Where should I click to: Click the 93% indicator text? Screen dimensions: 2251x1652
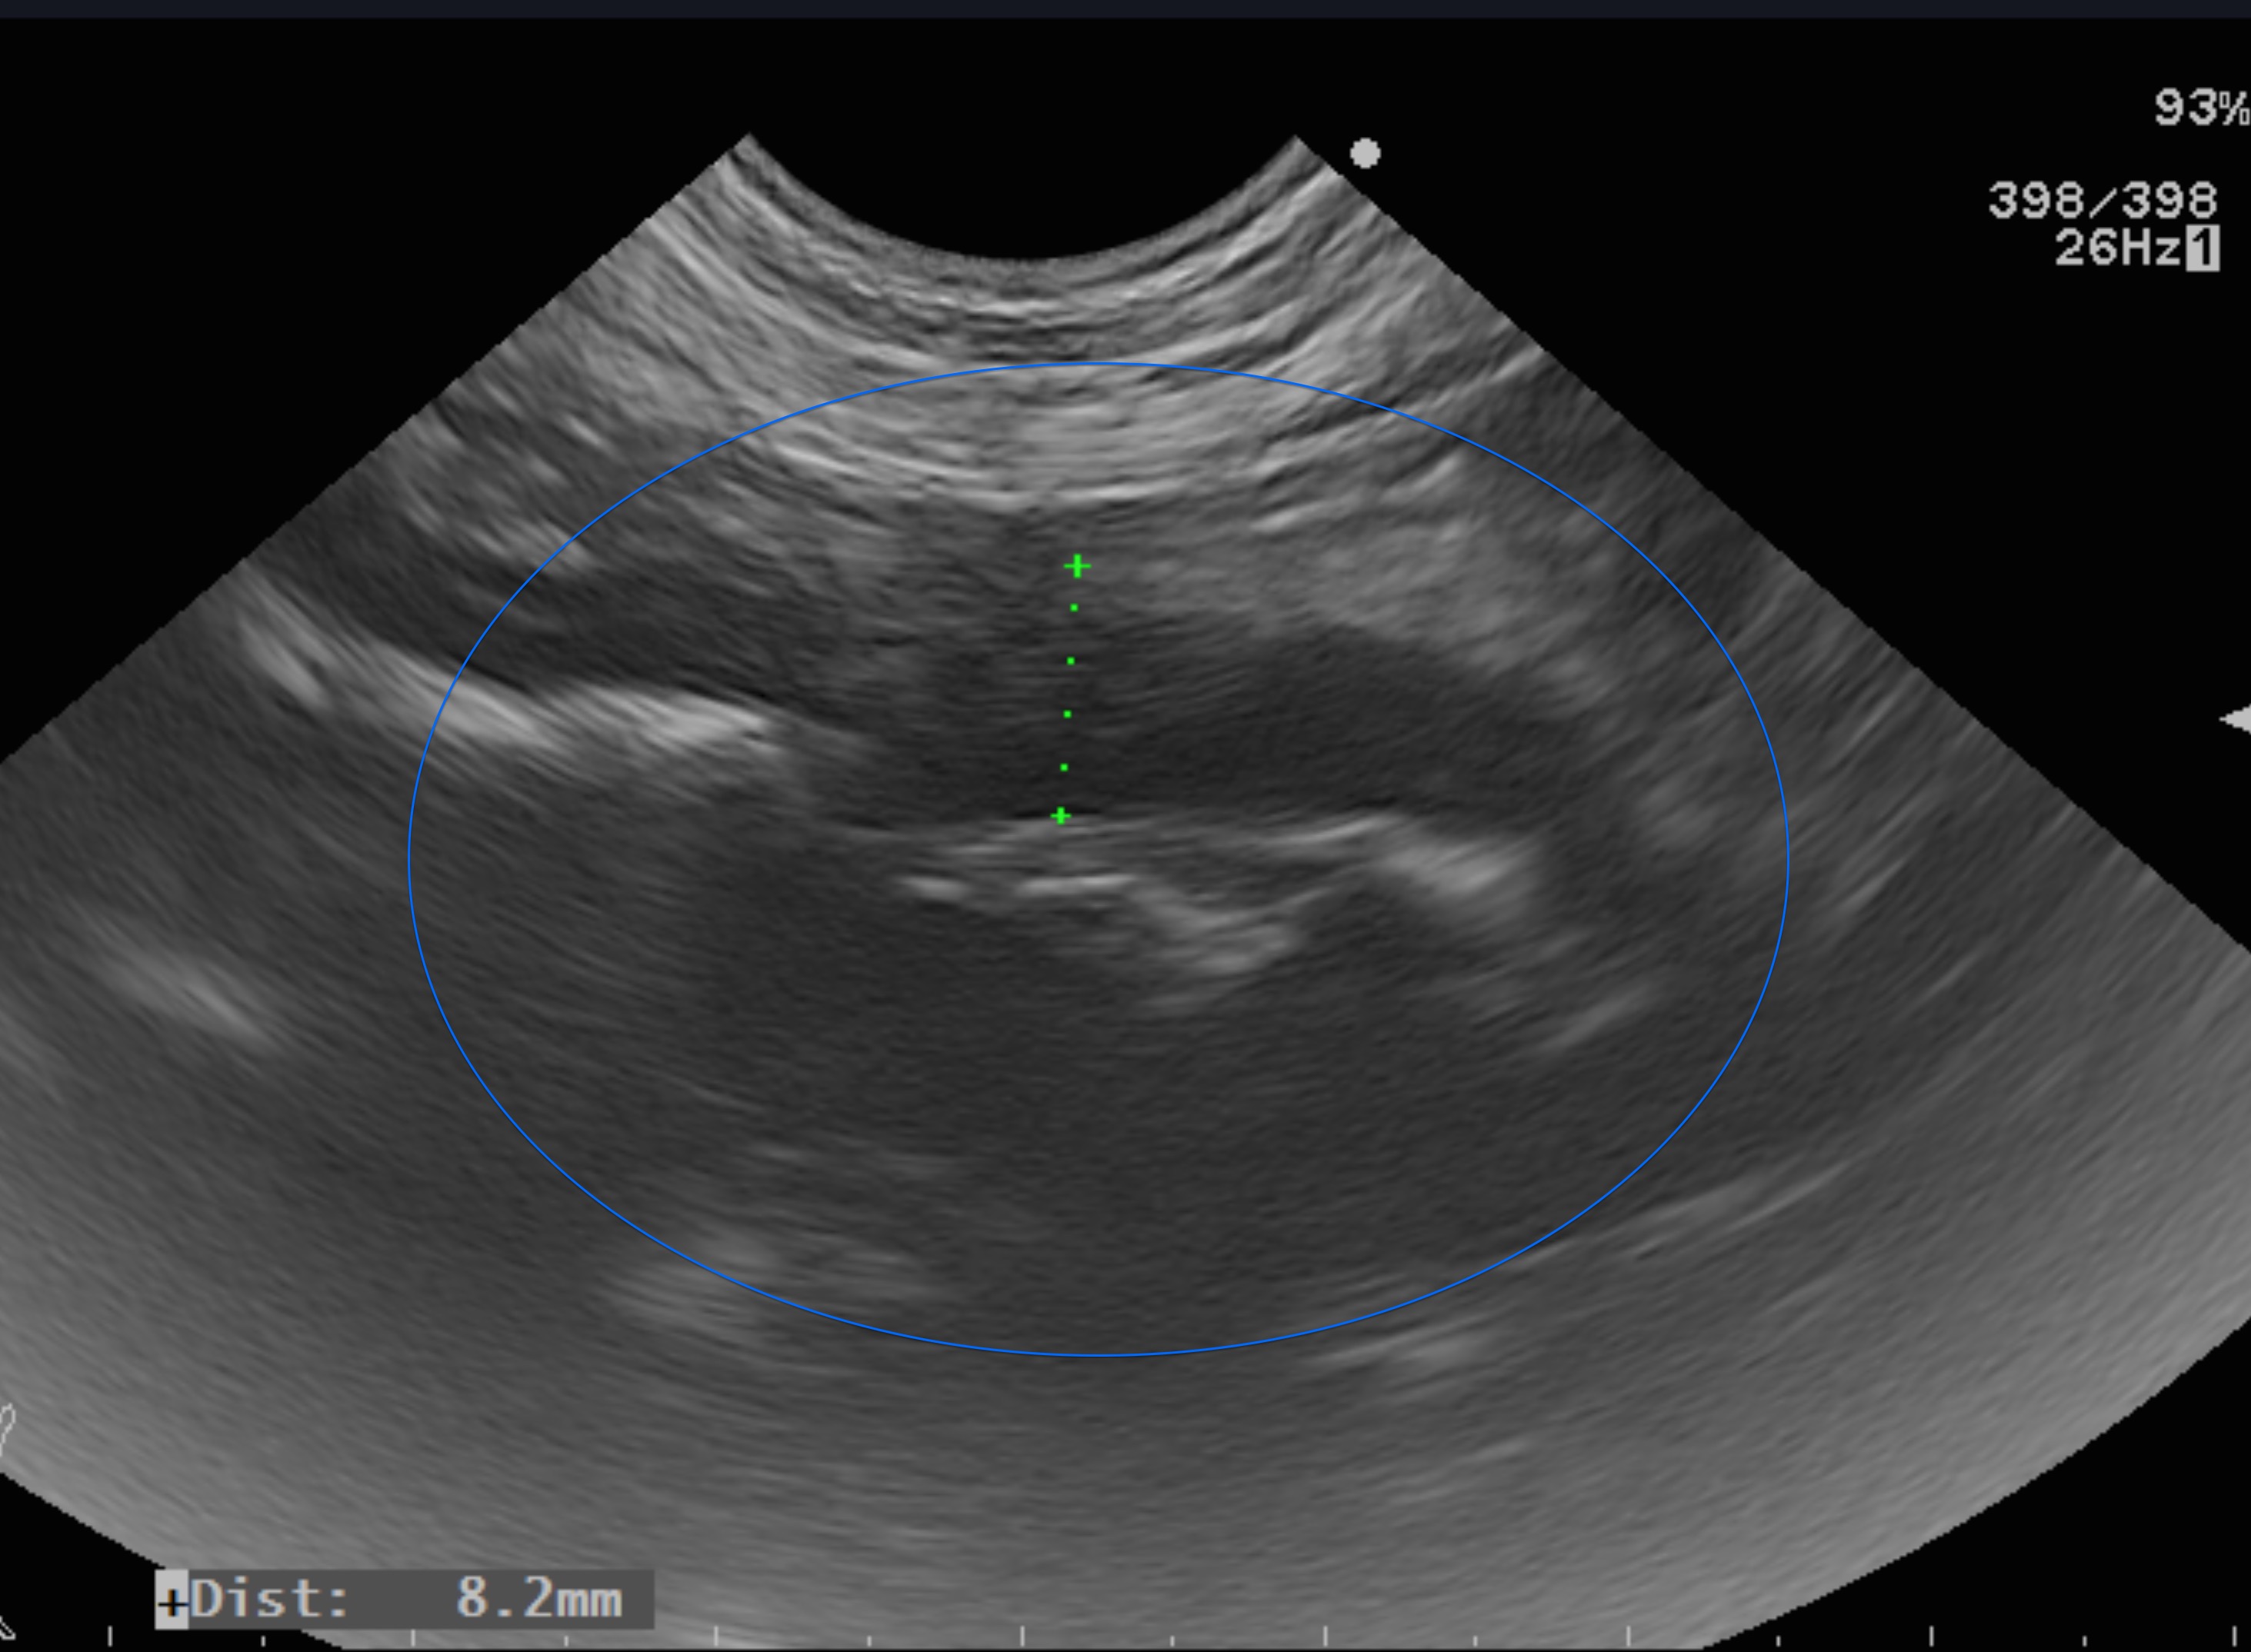point(2201,108)
